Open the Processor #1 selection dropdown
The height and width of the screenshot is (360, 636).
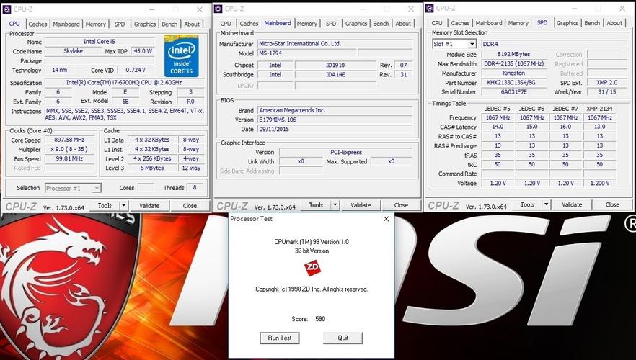click(97, 189)
